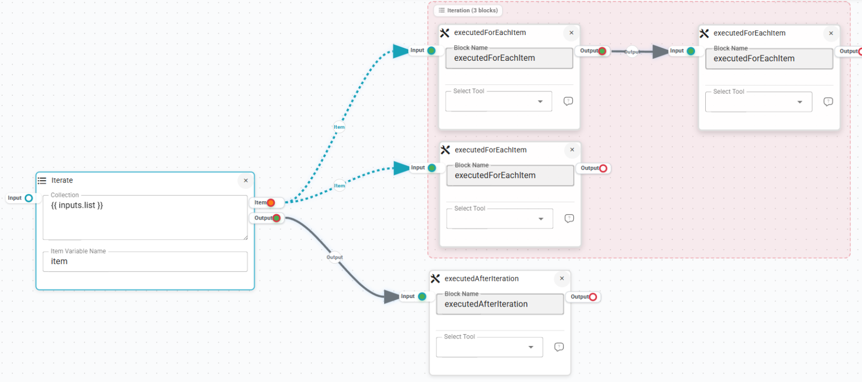Screen dimensions: 862x382
Task: Click the Item label on the upper dotted edge
Action: point(339,127)
